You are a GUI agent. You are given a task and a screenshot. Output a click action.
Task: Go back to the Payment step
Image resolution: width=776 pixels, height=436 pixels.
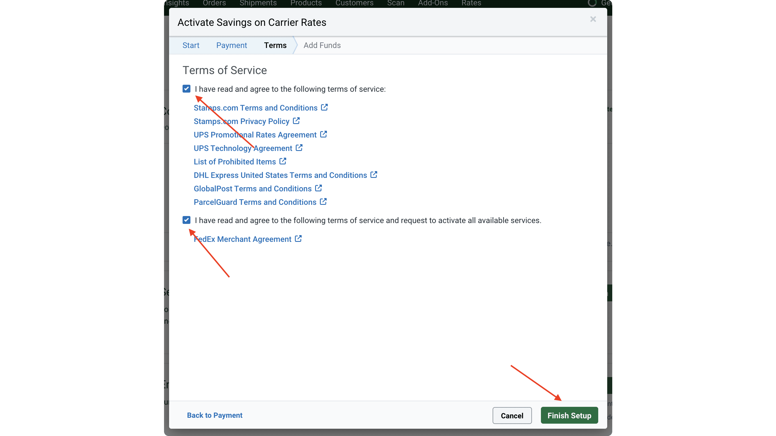pos(231,45)
